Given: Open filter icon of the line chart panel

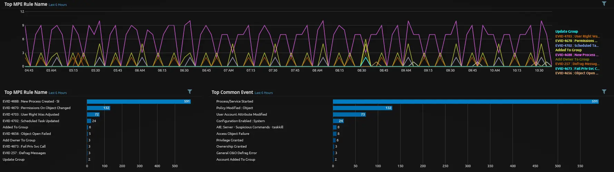Looking at the screenshot, I should 604,4.
